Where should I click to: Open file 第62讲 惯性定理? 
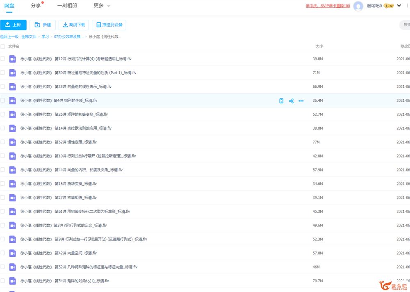[59, 142]
